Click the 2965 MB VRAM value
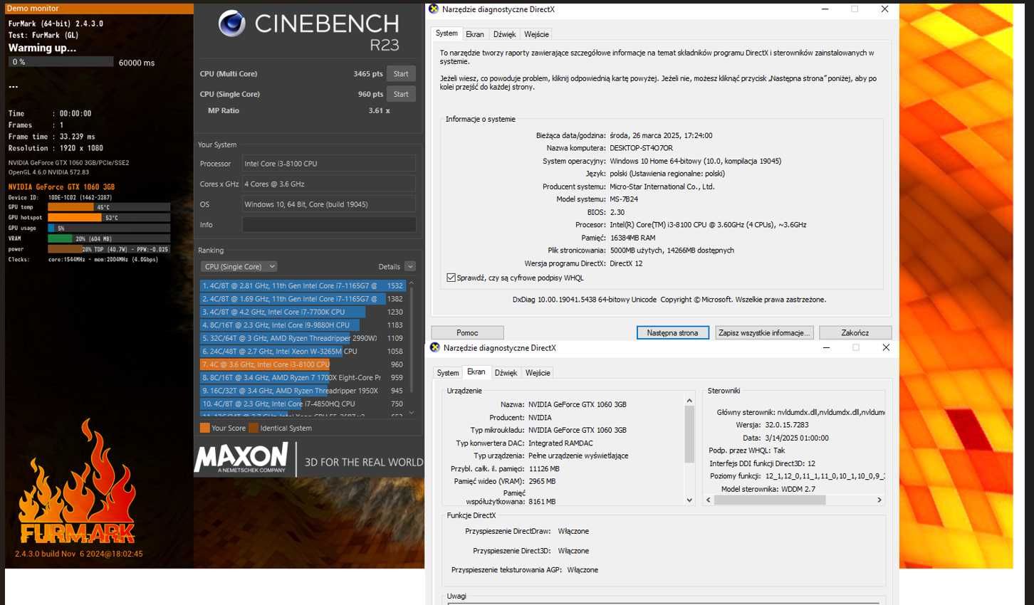Screen dimensions: 1034x605 542,481
